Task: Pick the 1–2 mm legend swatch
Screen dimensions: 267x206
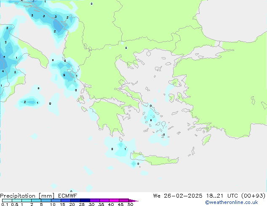Action: [27, 201]
